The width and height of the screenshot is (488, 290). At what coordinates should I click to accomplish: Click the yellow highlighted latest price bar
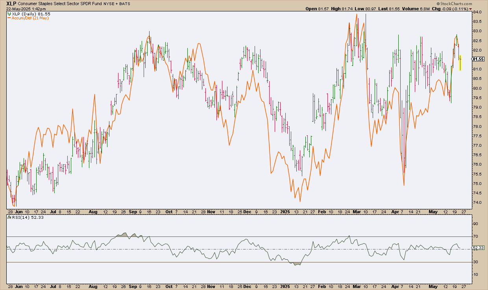[460, 63]
